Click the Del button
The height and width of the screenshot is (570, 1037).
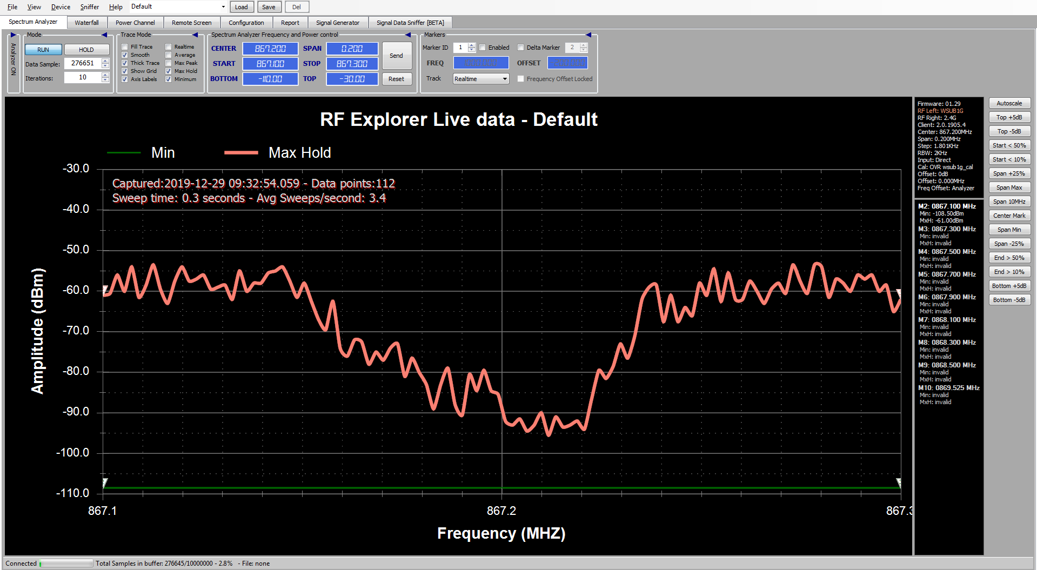pyautogui.click(x=297, y=7)
